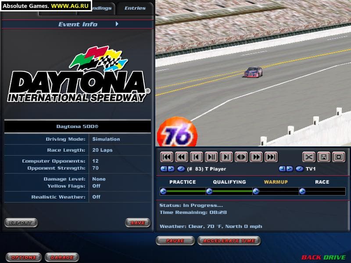351x263 pixels.
Task: Pause the session with PAUSE button
Action: [175, 241]
